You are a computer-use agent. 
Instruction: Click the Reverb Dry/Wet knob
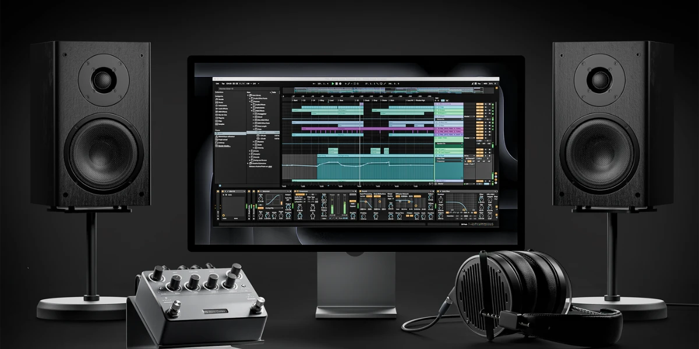pos(430,216)
